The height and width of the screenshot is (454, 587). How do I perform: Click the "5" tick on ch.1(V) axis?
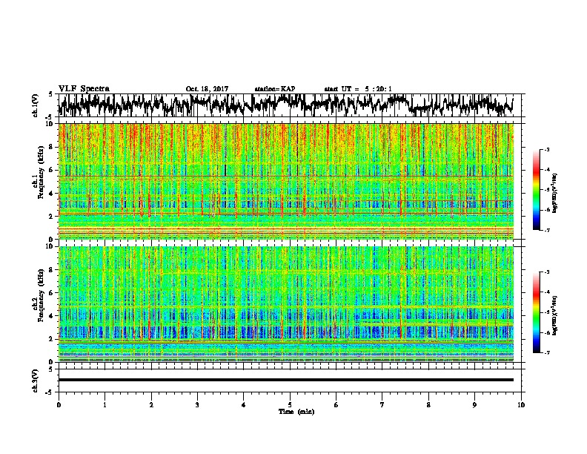(x=50, y=94)
